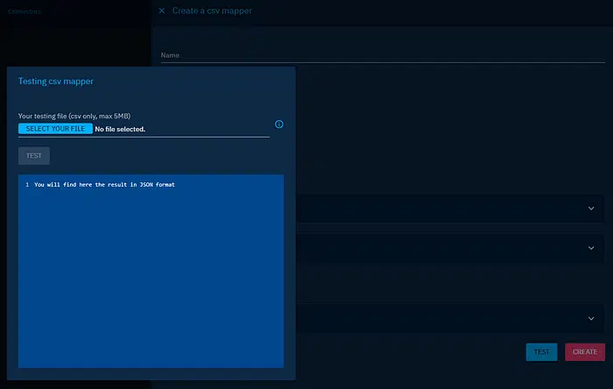Click the 'No file selected.' text
The width and height of the screenshot is (613, 389).
pos(120,129)
